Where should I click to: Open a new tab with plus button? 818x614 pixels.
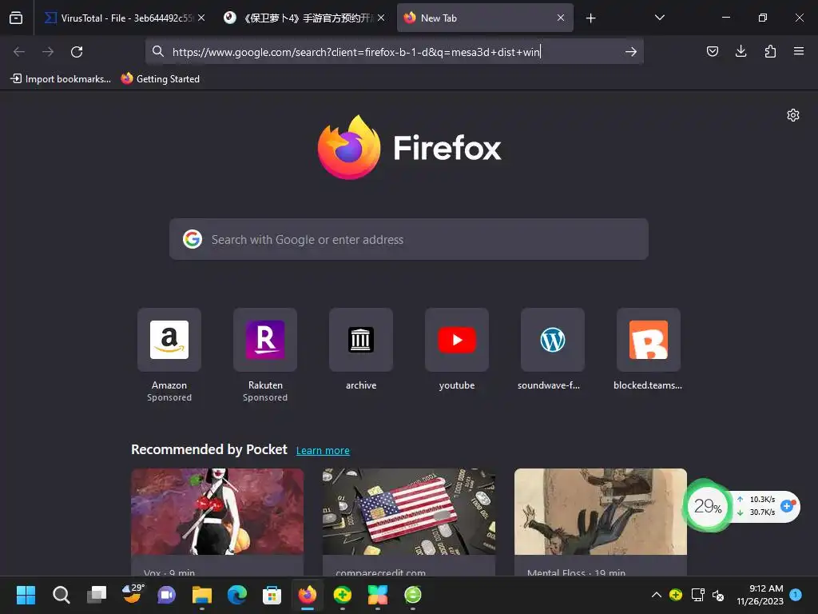(590, 18)
